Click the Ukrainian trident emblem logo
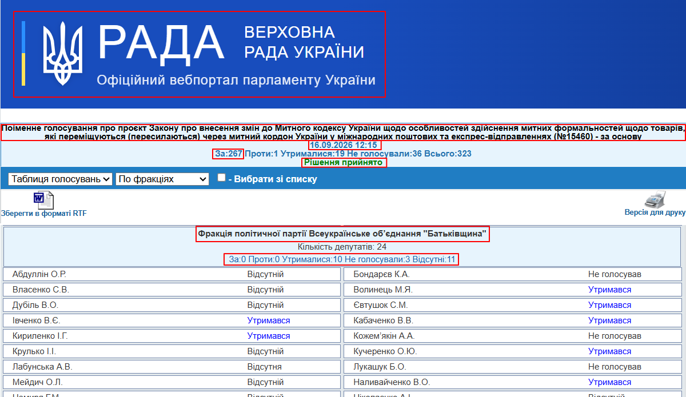Screen dimensions: 686x397 pos(63,53)
